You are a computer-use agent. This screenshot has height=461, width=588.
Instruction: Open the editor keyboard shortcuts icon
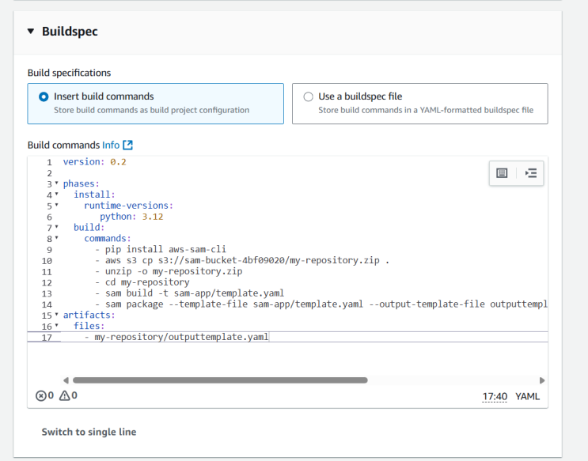coord(502,173)
